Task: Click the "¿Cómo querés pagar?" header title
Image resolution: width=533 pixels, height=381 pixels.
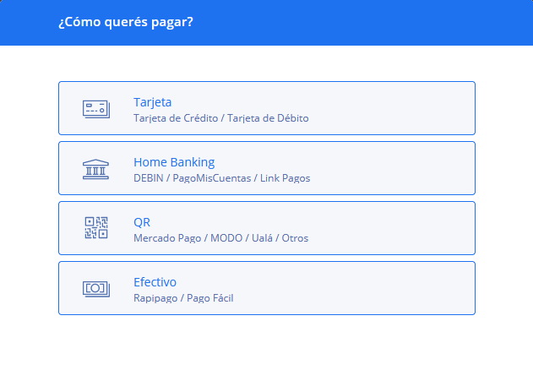Action: click(125, 22)
